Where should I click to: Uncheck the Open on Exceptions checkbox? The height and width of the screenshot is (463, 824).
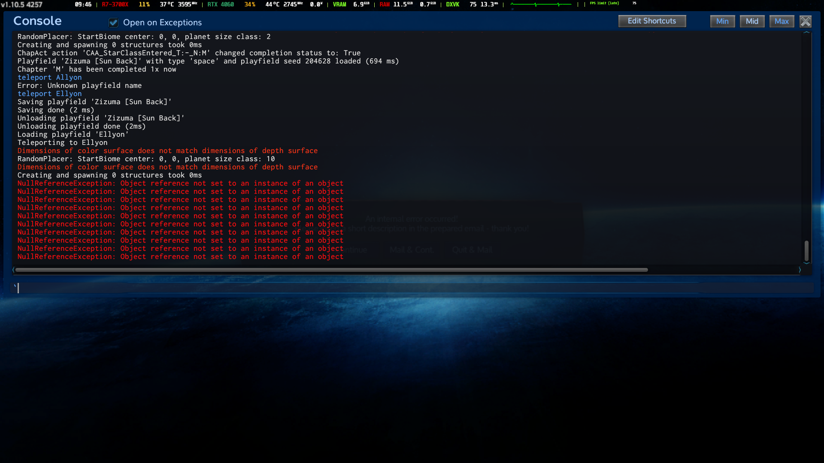(x=113, y=23)
